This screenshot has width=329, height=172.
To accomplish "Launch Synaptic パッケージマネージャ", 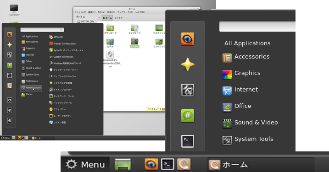I will click(66, 50).
